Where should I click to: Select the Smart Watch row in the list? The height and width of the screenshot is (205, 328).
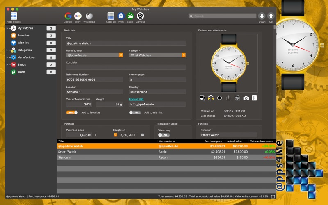167,152
